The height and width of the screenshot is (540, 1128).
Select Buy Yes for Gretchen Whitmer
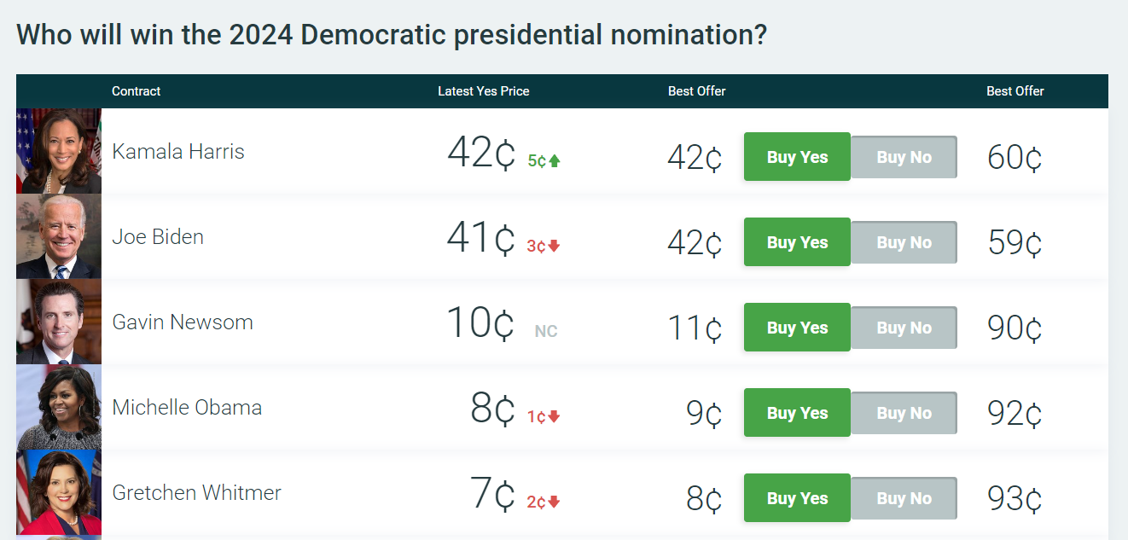pos(797,498)
